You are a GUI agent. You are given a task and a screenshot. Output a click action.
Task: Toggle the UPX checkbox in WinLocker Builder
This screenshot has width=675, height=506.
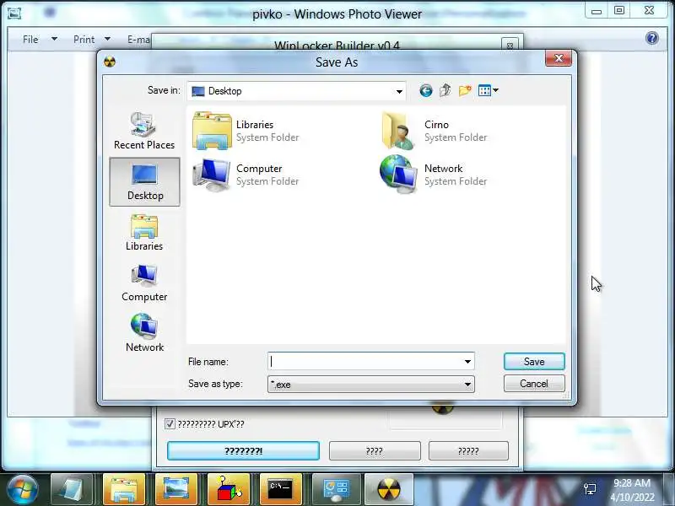point(170,424)
